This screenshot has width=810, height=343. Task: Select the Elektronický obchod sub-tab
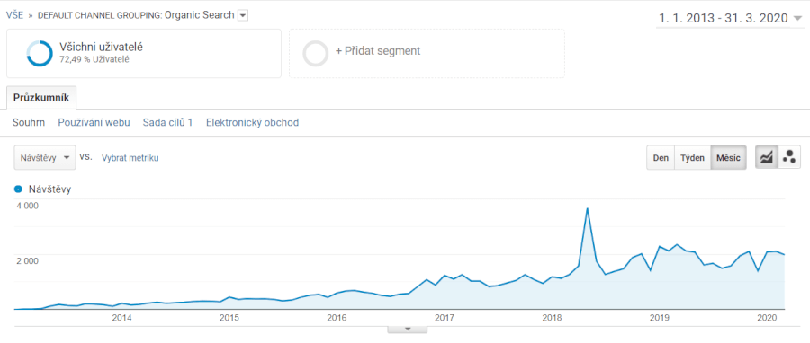(252, 123)
